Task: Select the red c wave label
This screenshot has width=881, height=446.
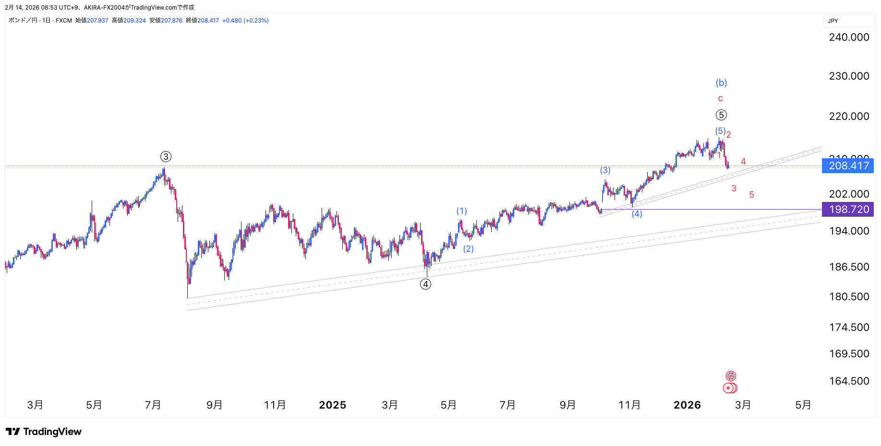Action: click(720, 99)
